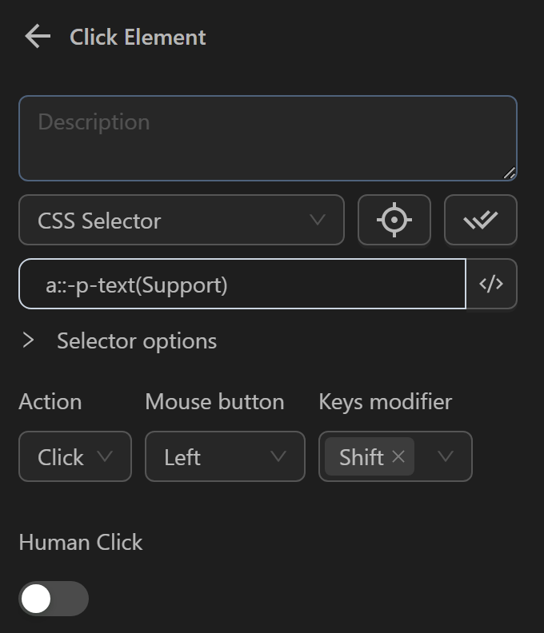The height and width of the screenshot is (633, 544).
Task: Click the a::-p-text(Support) selector field
Action: pyautogui.click(x=242, y=284)
